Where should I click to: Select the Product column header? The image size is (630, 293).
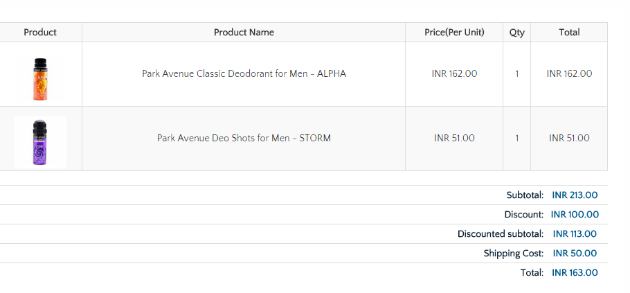(x=40, y=33)
